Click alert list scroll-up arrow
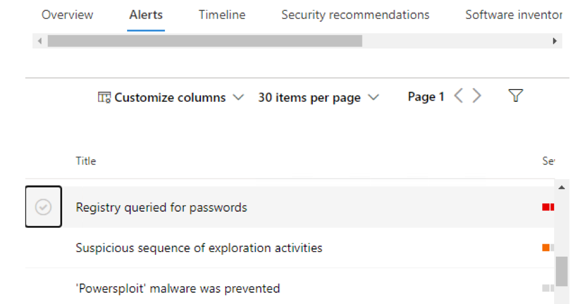The image size is (576, 304). [561, 187]
